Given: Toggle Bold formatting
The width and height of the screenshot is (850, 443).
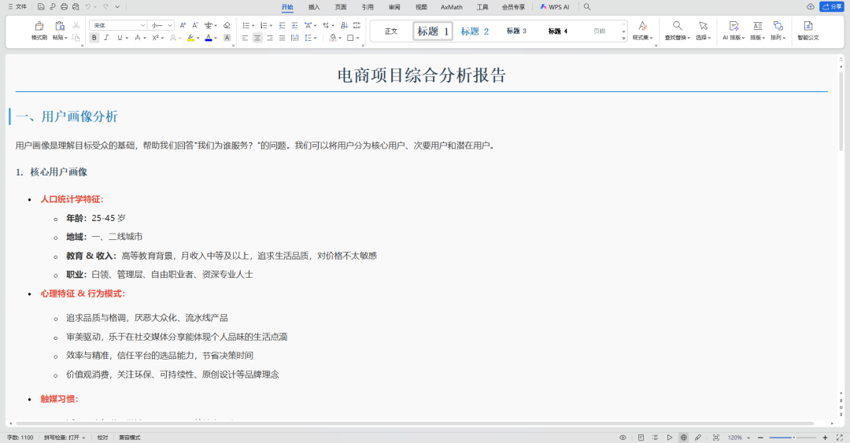Looking at the screenshot, I should [x=94, y=38].
